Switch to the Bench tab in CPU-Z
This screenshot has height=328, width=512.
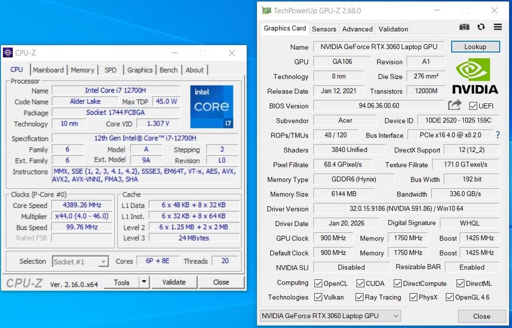pyautogui.click(x=168, y=70)
